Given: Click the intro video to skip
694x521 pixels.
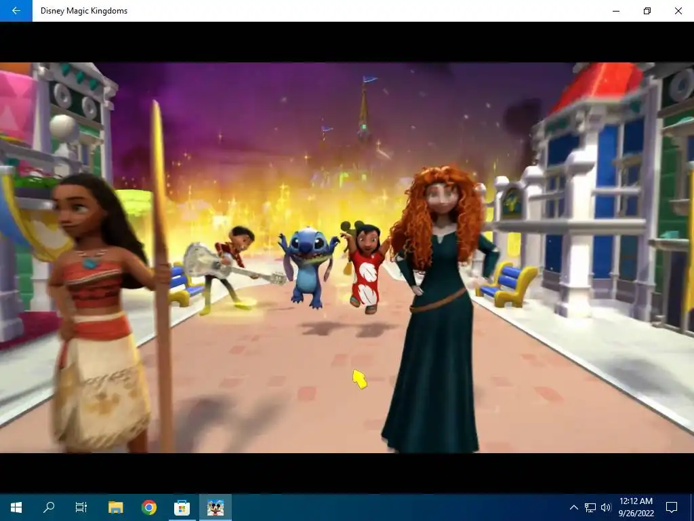Looking at the screenshot, I should coord(347,257).
